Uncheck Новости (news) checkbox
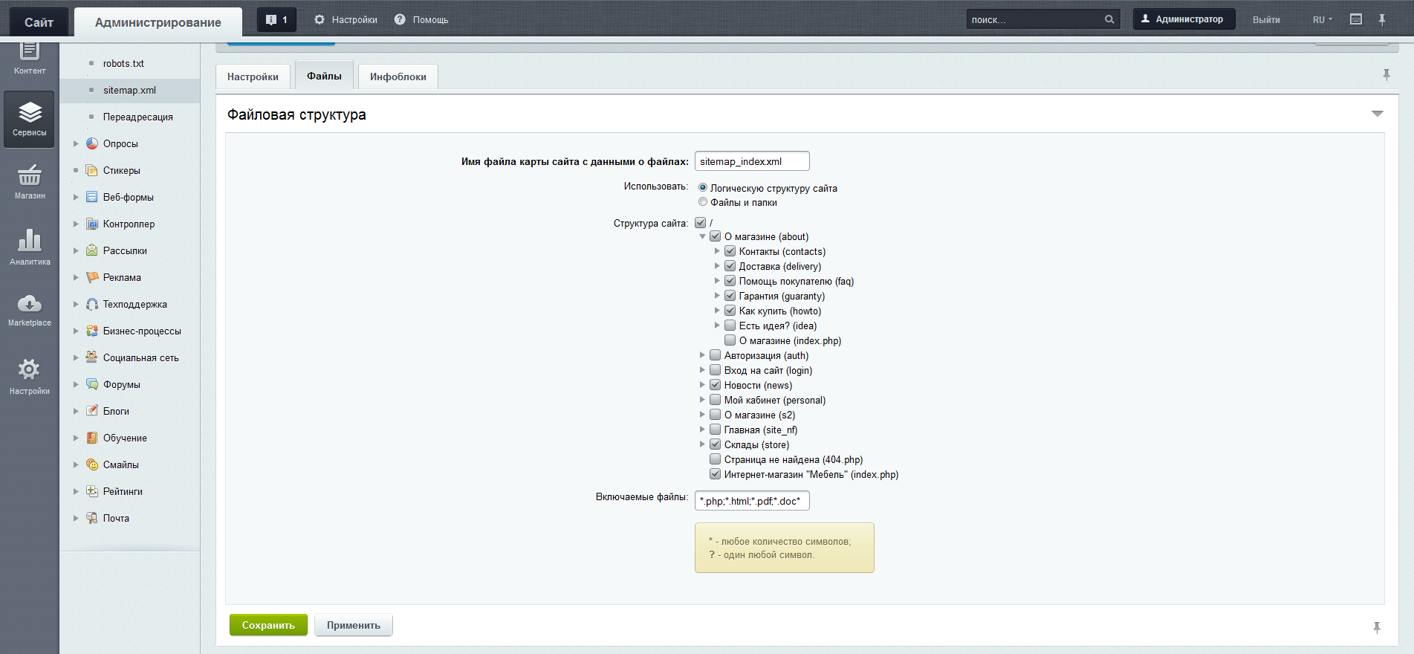The image size is (1414, 654). tap(716, 385)
